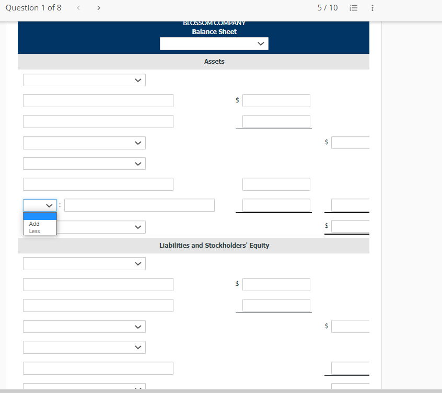Click the next question arrow

99,8
